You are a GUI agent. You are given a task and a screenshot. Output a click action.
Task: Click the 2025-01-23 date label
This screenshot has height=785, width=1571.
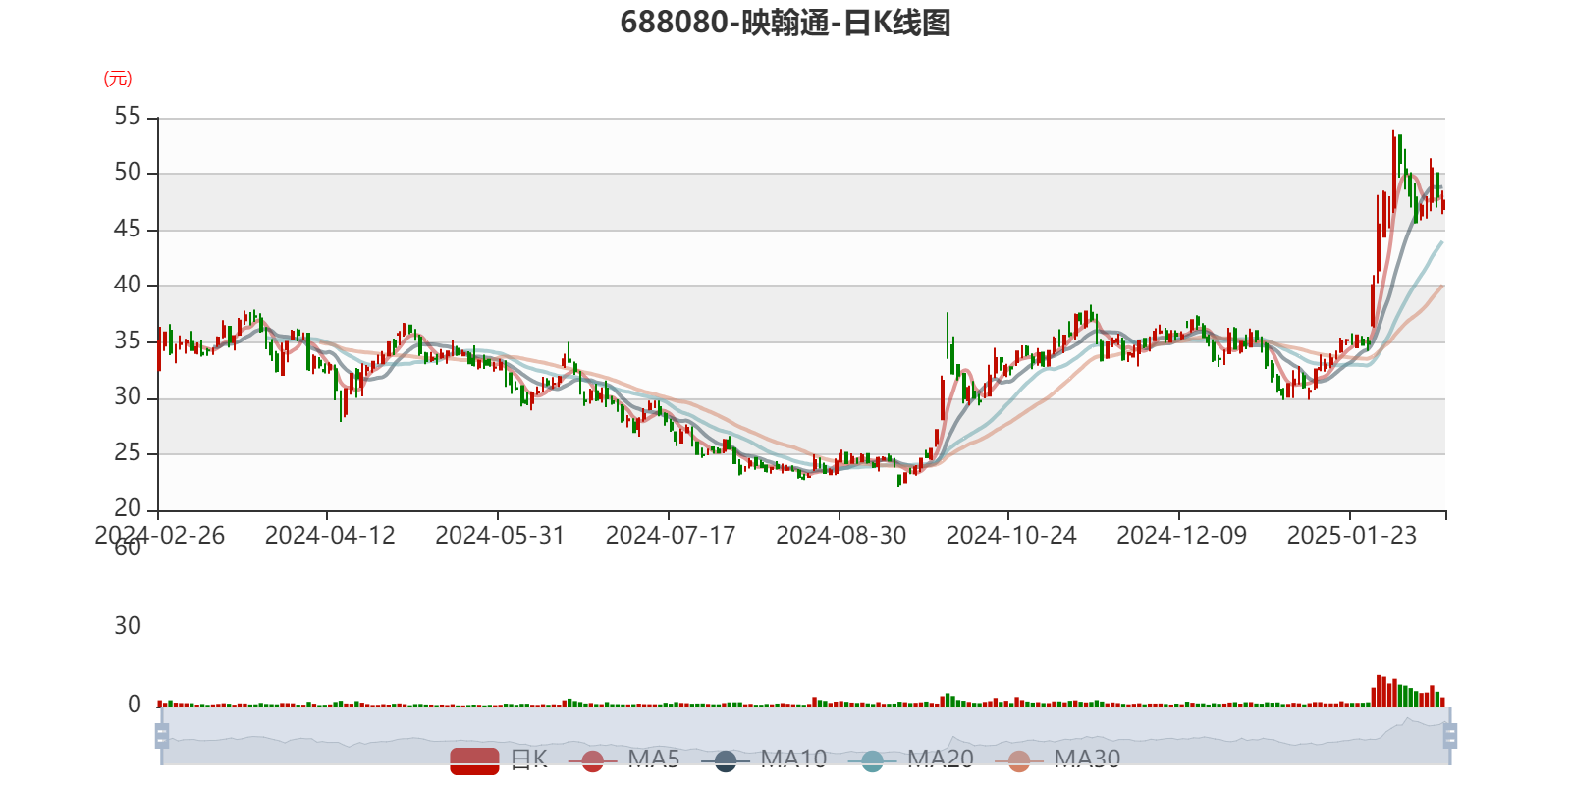coord(1352,536)
